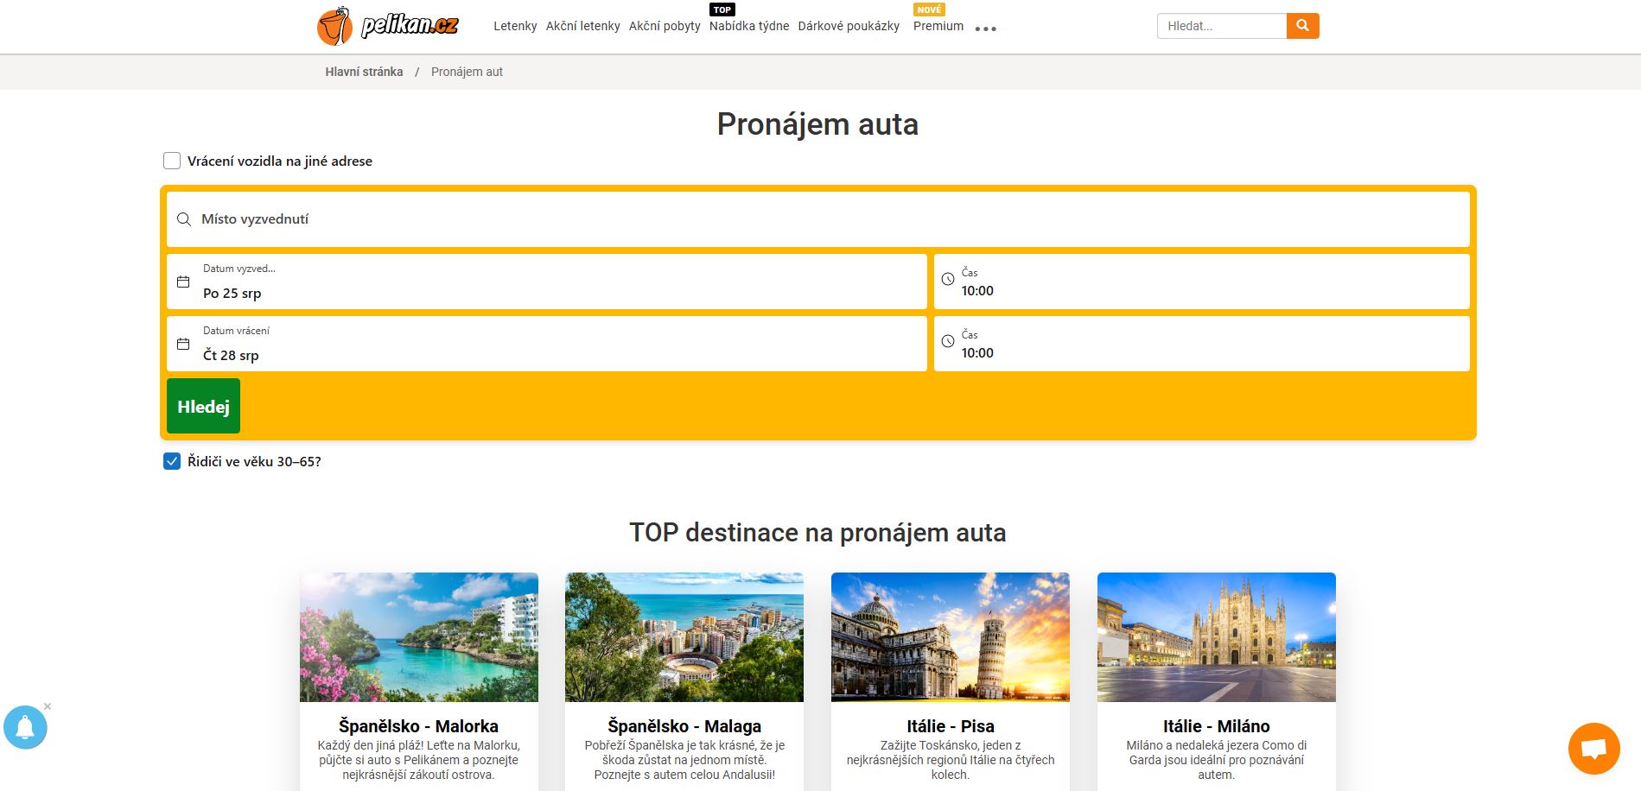Go to Hlavní stránka breadcrumb
Viewport: 1641px width, 791px height.
pyautogui.click(x=364, y=72)
